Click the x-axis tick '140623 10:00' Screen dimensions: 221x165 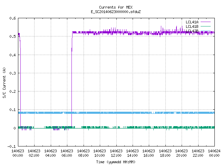(100, 153)
